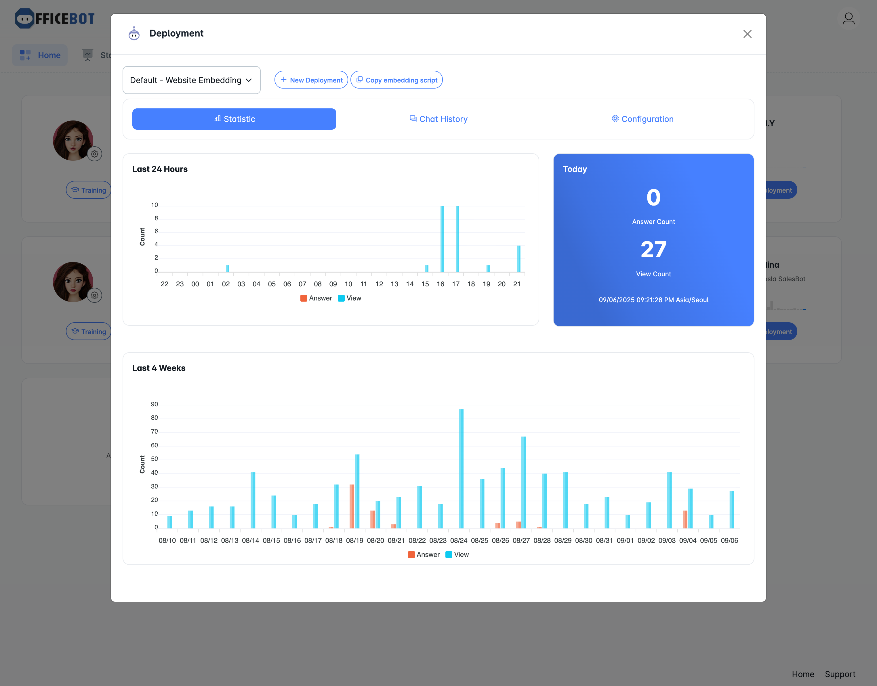Image resolution: width=877 pixels, height=686 pixels.
Task: Click the 09/06 label on weekly chart axis
Action: click(x=729, y=540)
